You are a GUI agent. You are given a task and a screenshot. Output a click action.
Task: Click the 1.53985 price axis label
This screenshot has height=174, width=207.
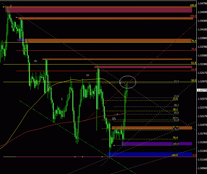coord(202,38)
